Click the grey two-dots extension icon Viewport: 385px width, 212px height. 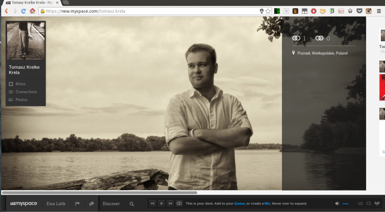click(305, 11)
